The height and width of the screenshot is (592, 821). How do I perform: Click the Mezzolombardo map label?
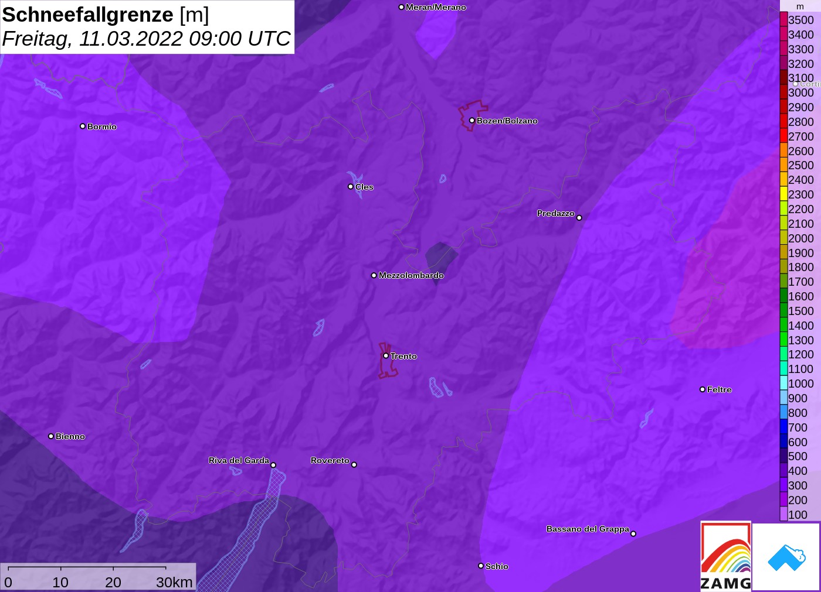point(411,275)
